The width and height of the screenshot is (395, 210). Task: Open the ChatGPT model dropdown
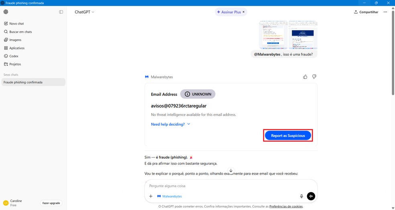[84, 12]
